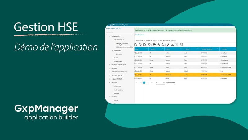The width and height of the screenshot is (248, 140).
Task: Click the Dupont name cell
Action: [x=168, y=60]
